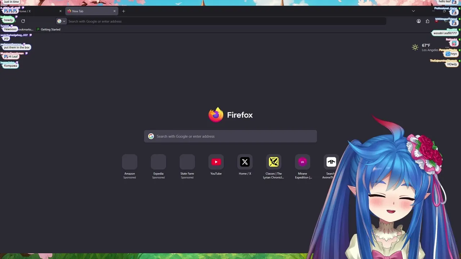Open the Amazon sponsored shortcut tile
The width and height of the screenshot is (461, 259).
tap(130, 162)
